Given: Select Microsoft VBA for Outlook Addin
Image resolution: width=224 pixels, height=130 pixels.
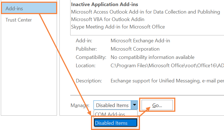Looking at the screenshot, I should pyautogui.click(x=108, y=19).
